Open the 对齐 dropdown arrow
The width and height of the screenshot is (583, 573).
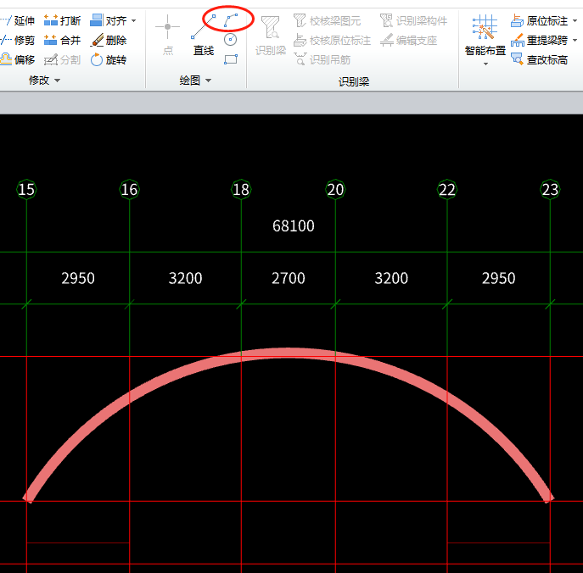133,21
